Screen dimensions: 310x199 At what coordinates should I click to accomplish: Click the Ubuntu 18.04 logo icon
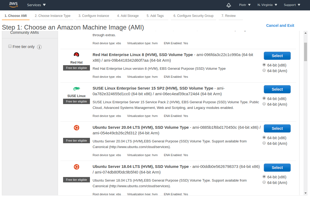tap(76, 167)
